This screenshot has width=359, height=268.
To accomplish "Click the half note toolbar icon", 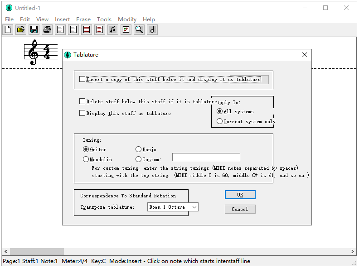I will [152, 30].
